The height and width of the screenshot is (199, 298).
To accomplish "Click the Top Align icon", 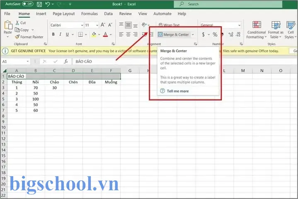I will click(121, 24).
